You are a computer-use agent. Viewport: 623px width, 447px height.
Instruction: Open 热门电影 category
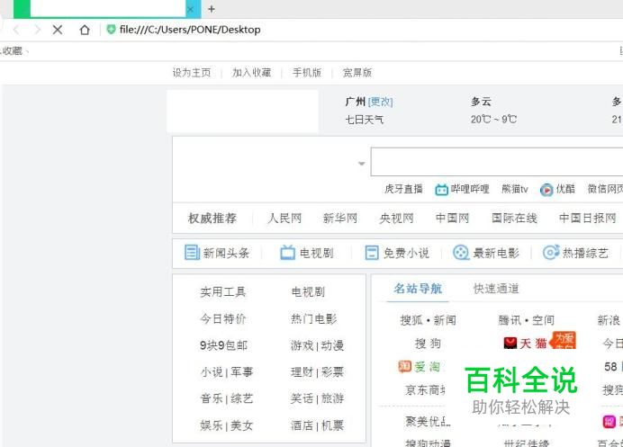(x=314, y=318)
